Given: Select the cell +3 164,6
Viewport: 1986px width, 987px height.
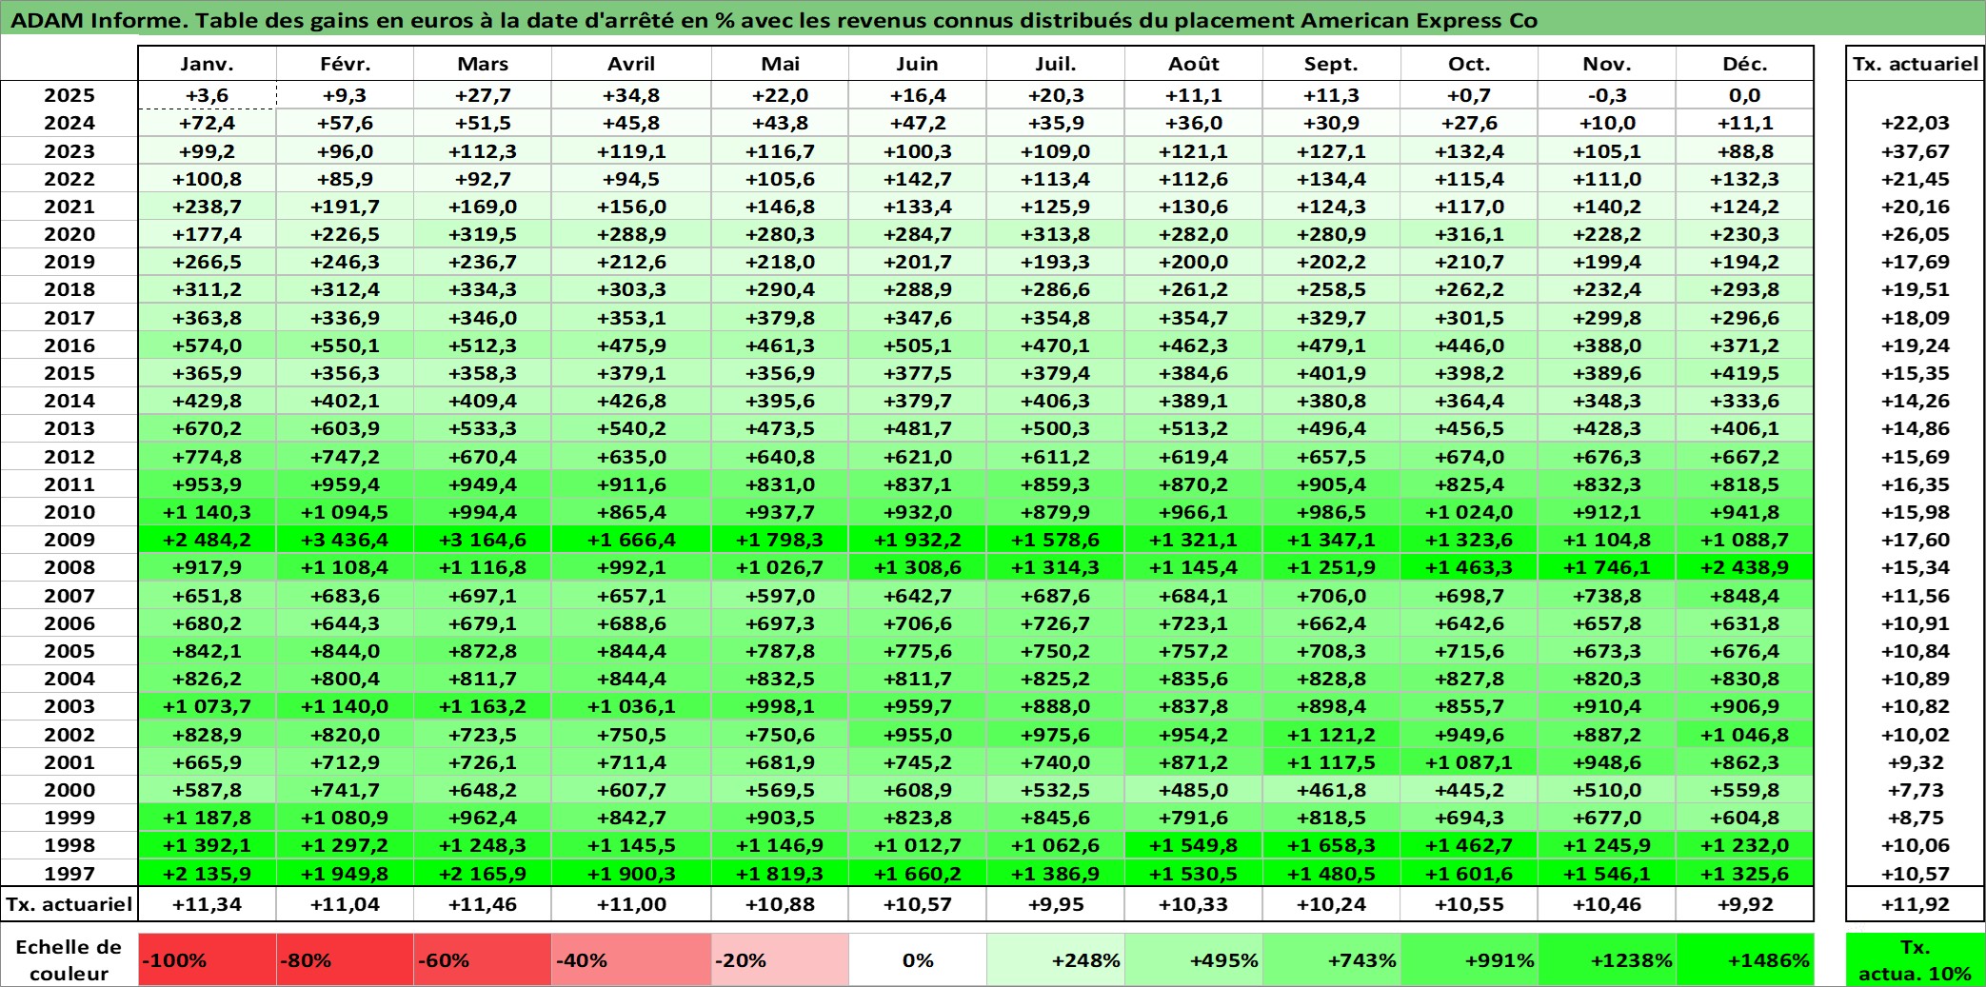Looking at the screenshot, I should (483, 540).
